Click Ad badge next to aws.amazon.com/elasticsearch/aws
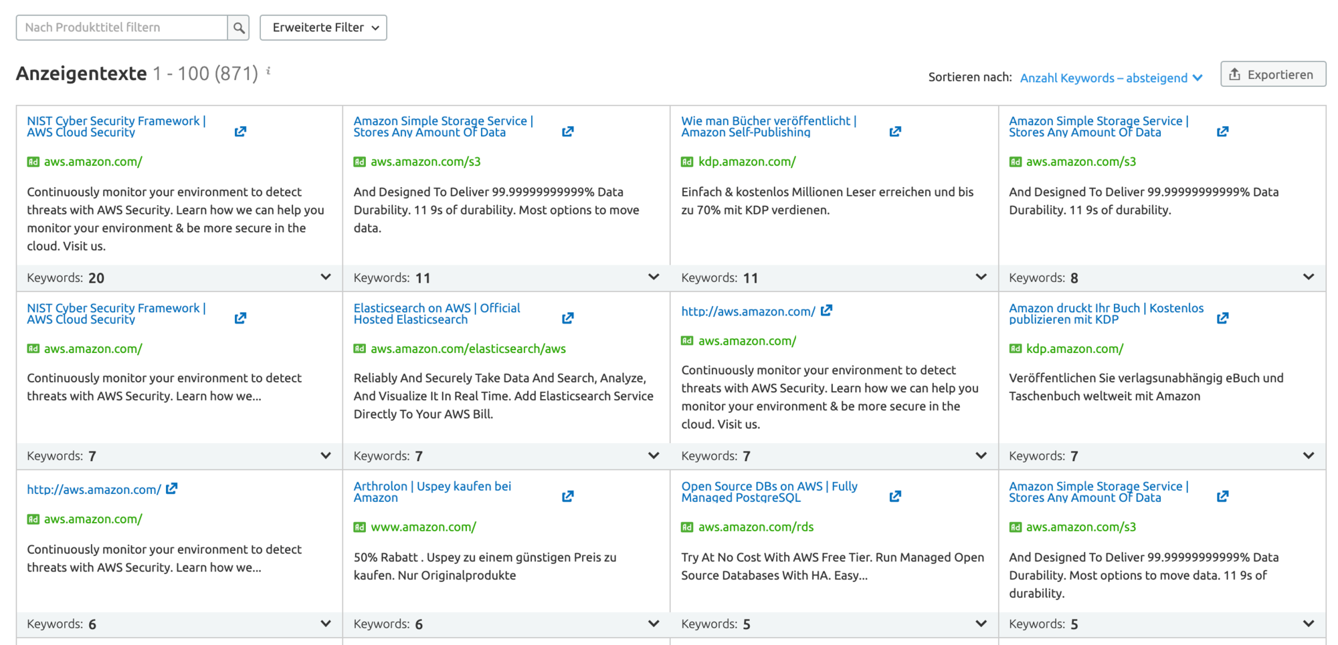This screenshot has height=645, width=1338. pyautogui.click(x=359, y=348)
